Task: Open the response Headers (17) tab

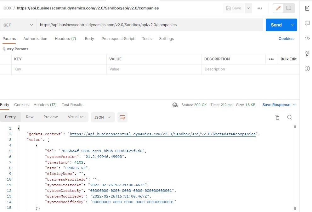Action: point(45,105)
